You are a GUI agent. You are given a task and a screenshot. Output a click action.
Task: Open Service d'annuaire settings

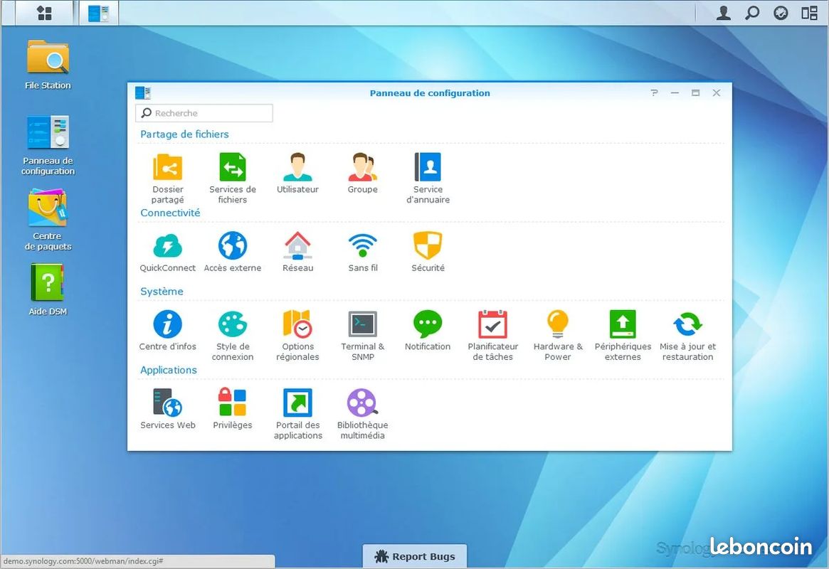pyautogui.click(x=428, y=169)
